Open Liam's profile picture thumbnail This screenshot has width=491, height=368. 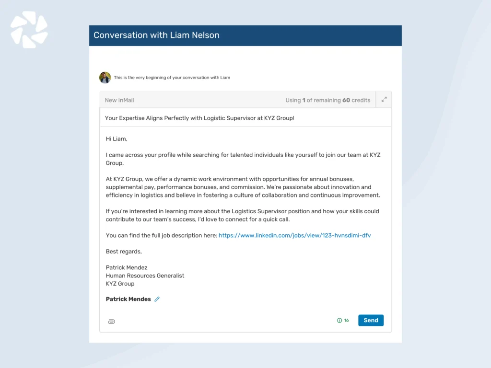pos(105,77)
